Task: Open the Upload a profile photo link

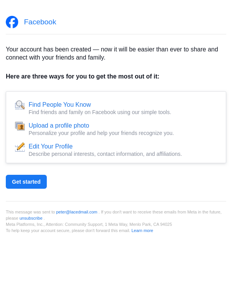Action: coord(59,125)
